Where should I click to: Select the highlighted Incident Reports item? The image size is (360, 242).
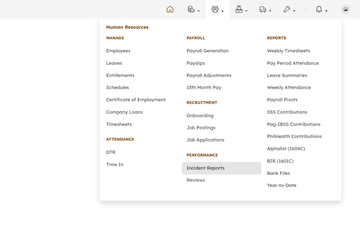[221, 168]
